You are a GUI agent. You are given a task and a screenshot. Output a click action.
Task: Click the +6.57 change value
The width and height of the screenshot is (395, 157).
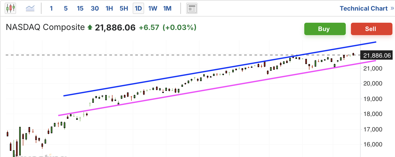(149, 27)
